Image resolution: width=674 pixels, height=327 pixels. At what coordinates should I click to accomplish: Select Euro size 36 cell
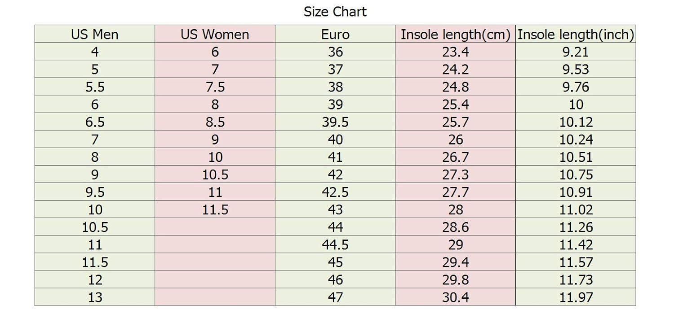335,52
